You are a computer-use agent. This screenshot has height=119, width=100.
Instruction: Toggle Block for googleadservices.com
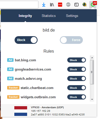click(76, 69)
